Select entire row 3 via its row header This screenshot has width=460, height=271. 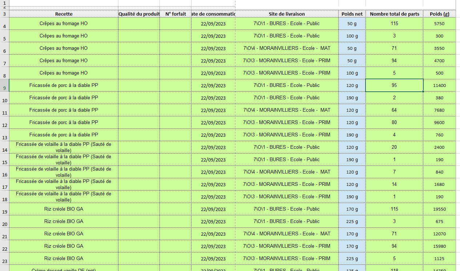(x=4, y=14)
